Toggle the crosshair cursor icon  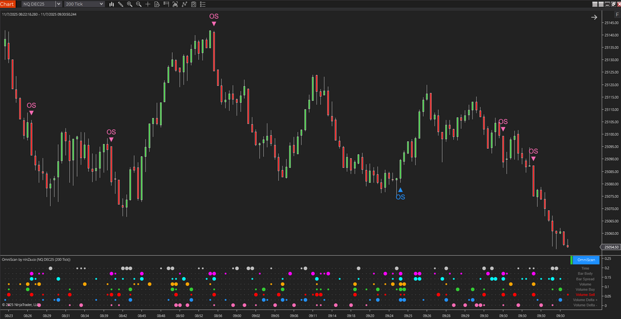coord(148,4)
